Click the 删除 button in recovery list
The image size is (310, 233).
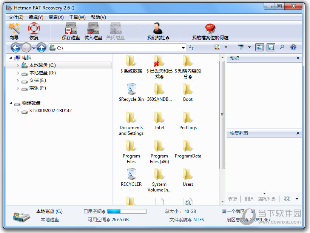point(249,199)
